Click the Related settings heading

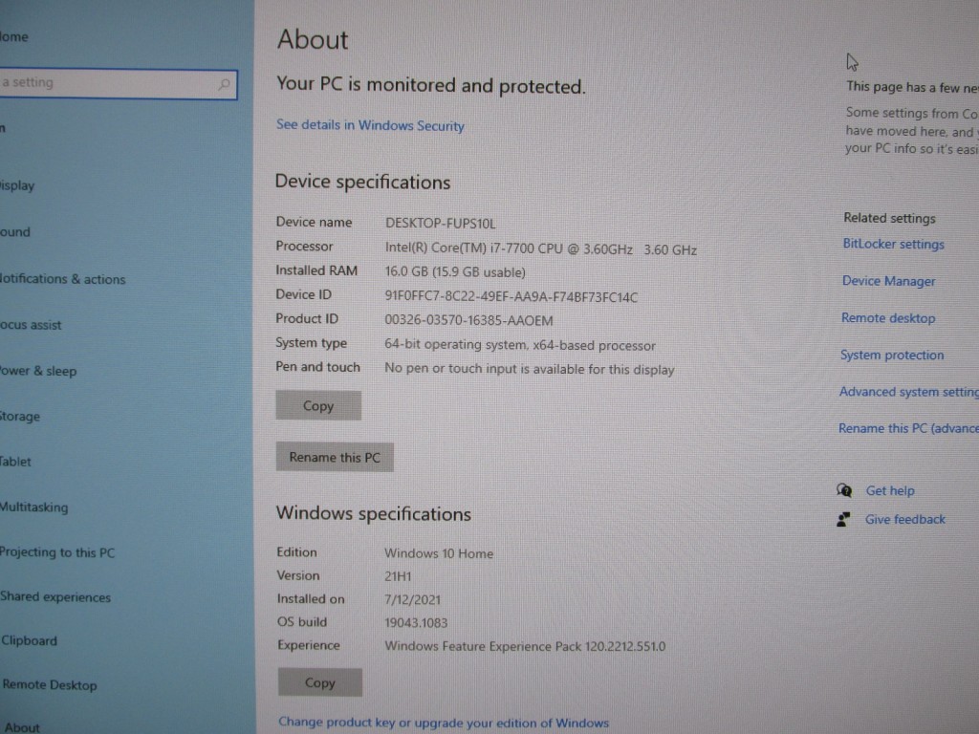tap(890, 218)
